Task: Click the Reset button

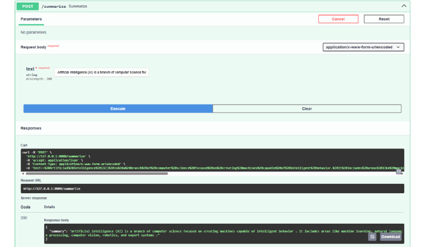Action: [384, 19]
